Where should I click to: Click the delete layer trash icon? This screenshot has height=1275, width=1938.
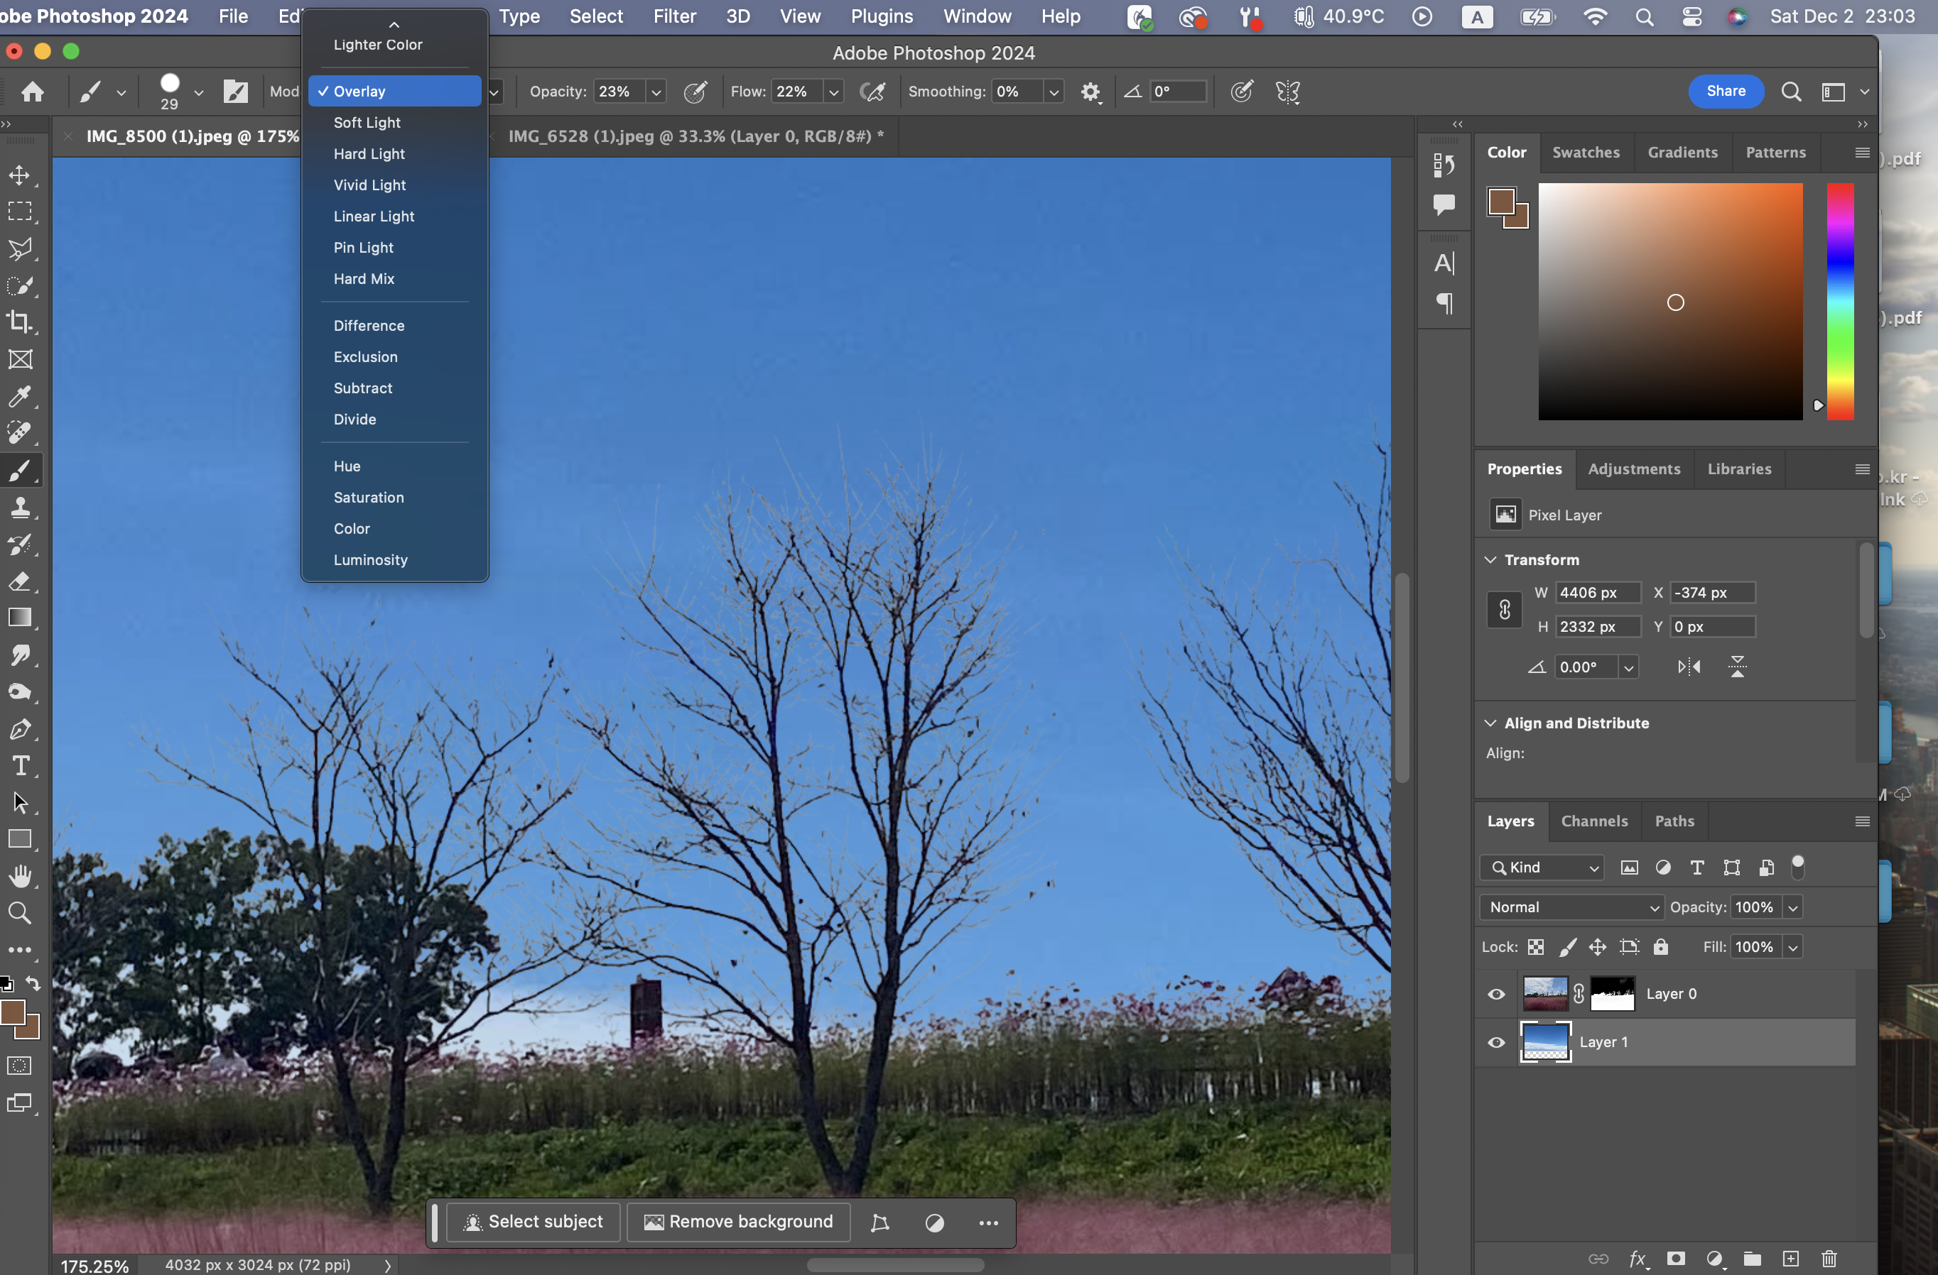coord(1829,1259)
